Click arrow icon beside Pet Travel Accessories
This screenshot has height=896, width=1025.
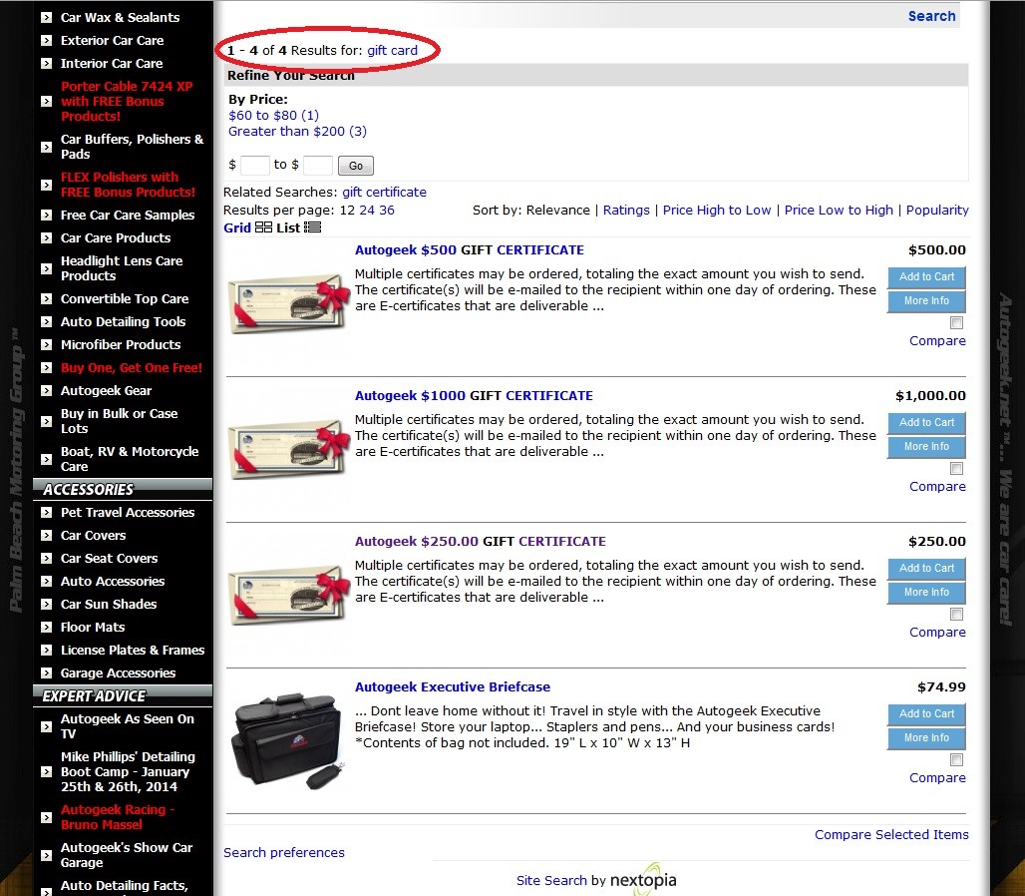click(x=47, y=513)
